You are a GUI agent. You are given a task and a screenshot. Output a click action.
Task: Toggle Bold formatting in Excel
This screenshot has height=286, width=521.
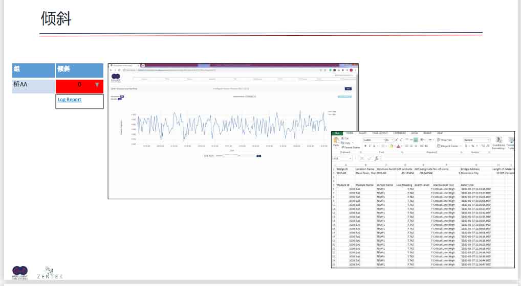(365, 146)
